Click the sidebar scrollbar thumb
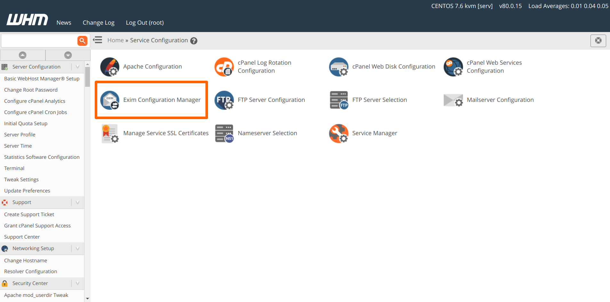Viewport: 610px width, 302px height. pyautogui.click(x=87, y=77)
